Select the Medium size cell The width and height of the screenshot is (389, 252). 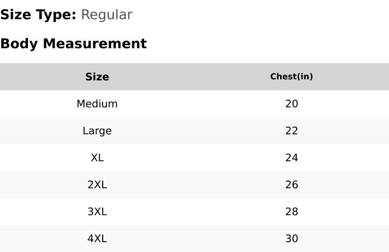pos(97,104)
